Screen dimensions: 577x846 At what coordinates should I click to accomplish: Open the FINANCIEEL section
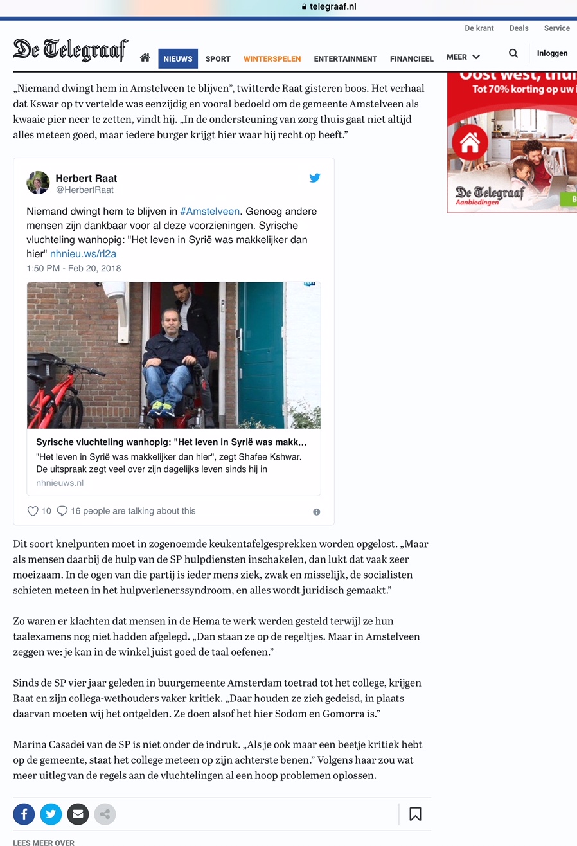tap(412, 59)
